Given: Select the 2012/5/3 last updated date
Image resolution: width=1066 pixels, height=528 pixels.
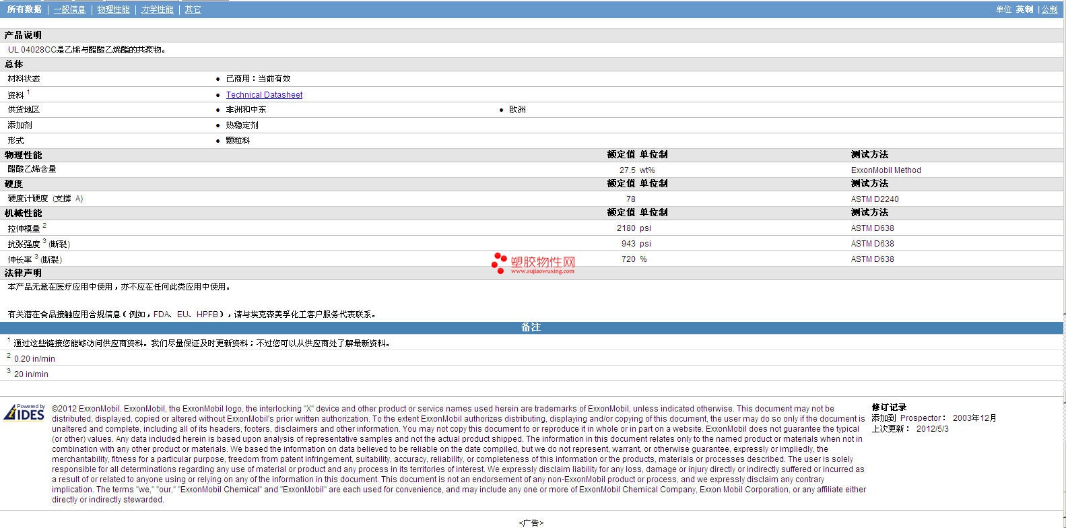Looking at the screenshot, I should coord(933,429).
